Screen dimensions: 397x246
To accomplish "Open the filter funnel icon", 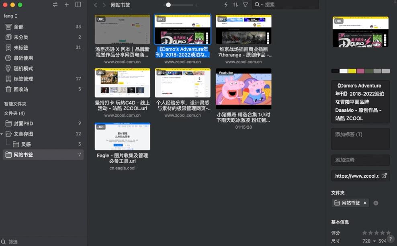I will click(246, 5).
